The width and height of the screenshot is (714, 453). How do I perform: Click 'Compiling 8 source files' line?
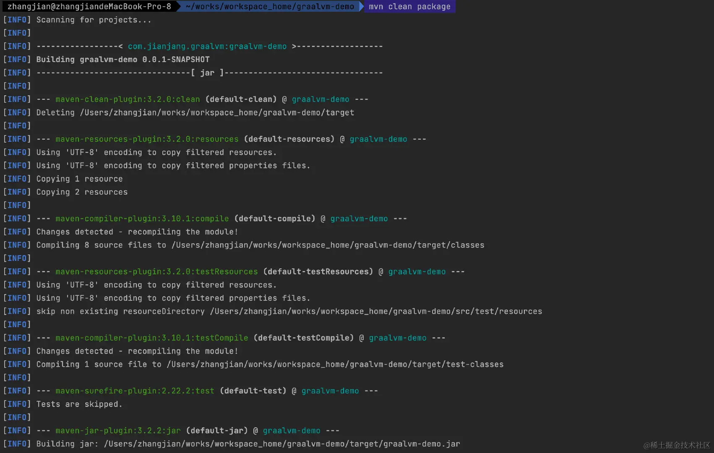click(260, 245)
